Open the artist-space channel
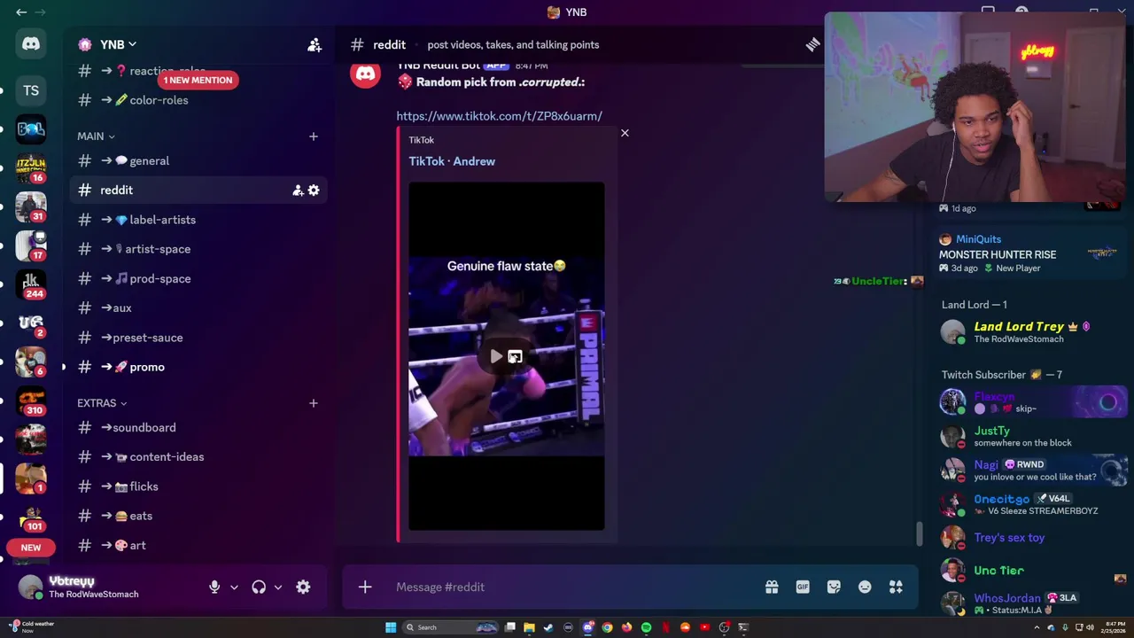Screen dimensions: 1134x638 (198, 249)
